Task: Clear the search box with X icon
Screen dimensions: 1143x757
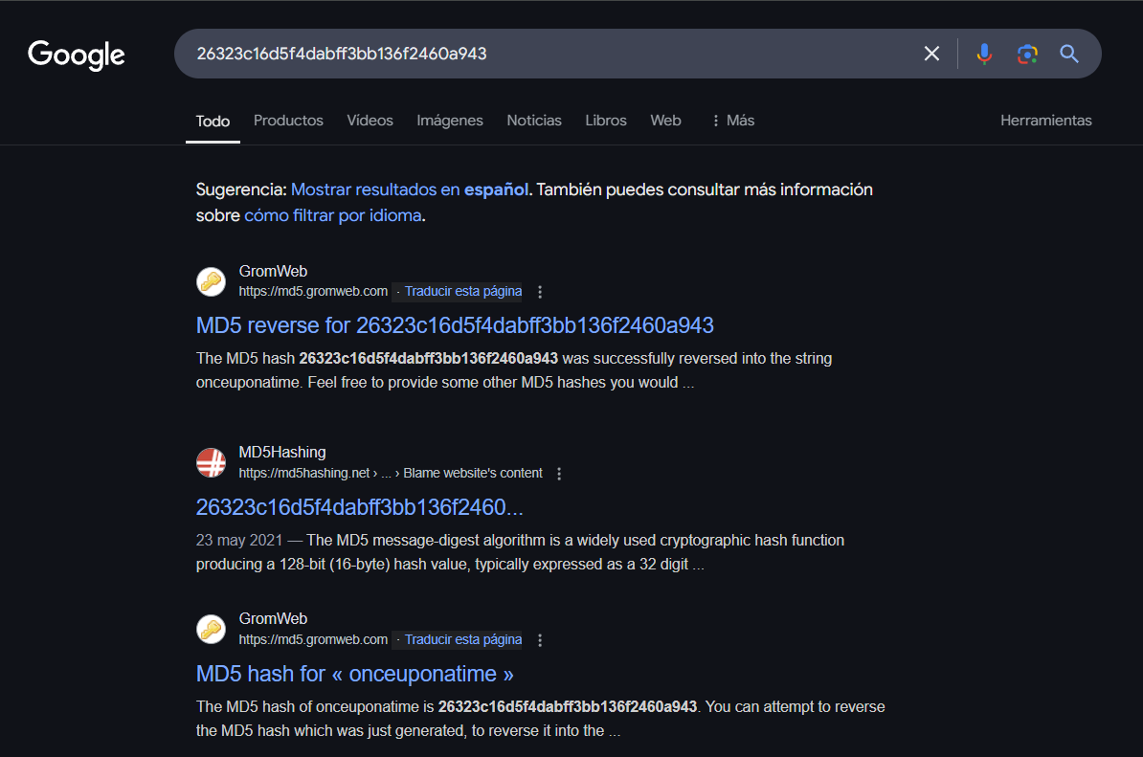Action: [931, 54]
